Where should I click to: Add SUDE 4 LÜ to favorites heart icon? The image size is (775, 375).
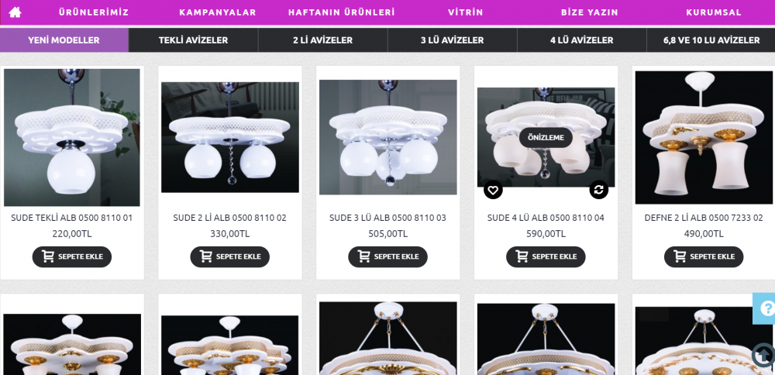point(493,190)
